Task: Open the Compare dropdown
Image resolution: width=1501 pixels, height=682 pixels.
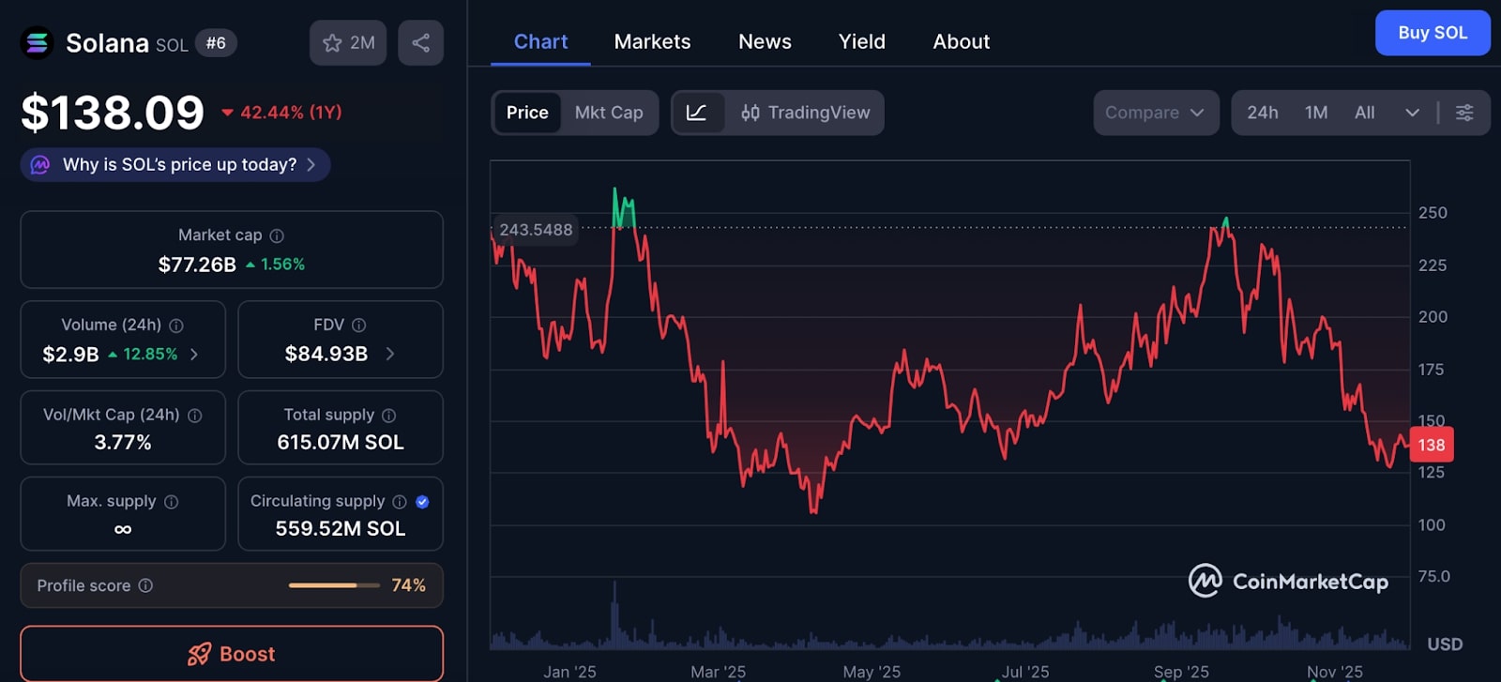Action: pyautogui.click(x=1155, y=113)
